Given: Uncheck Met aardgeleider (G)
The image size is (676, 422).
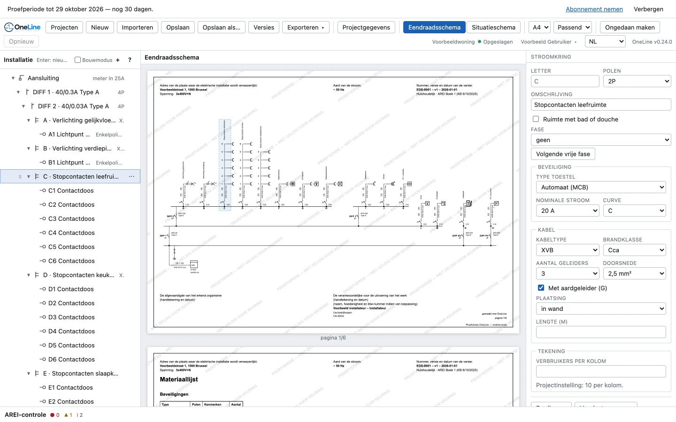Looking at the screenshot, I should click(x=541, y=288).
